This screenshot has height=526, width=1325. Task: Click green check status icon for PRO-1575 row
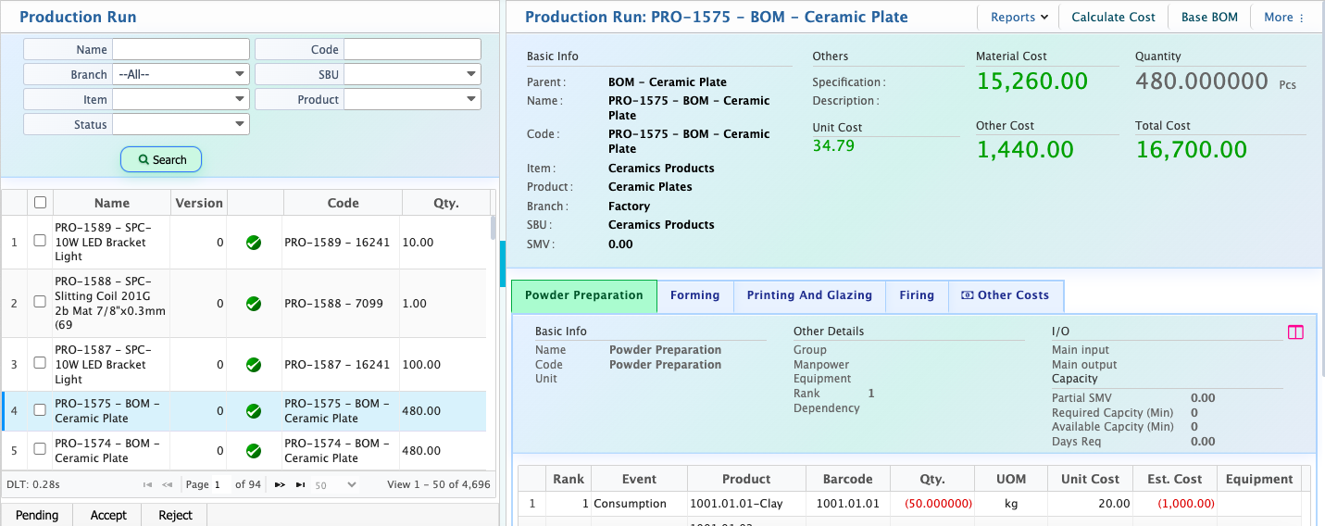click(x=254, y=411)
